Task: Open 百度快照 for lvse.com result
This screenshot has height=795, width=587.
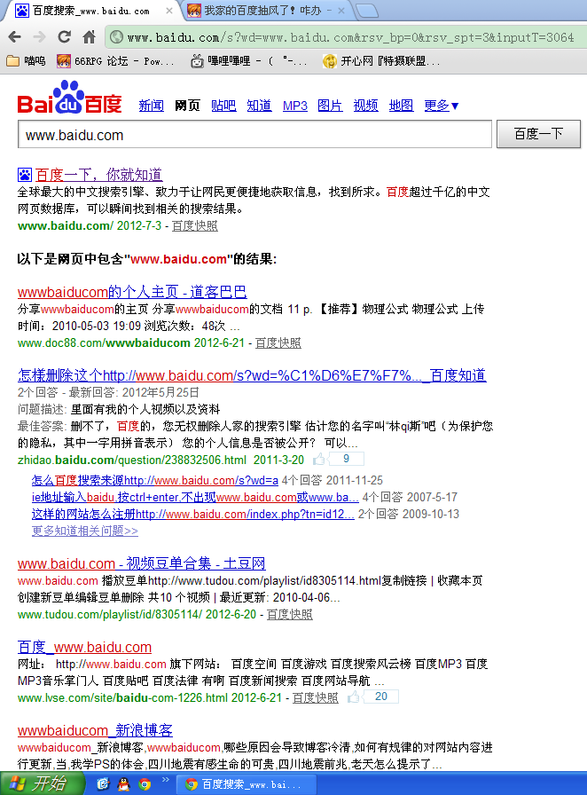Action: [316, 697]
